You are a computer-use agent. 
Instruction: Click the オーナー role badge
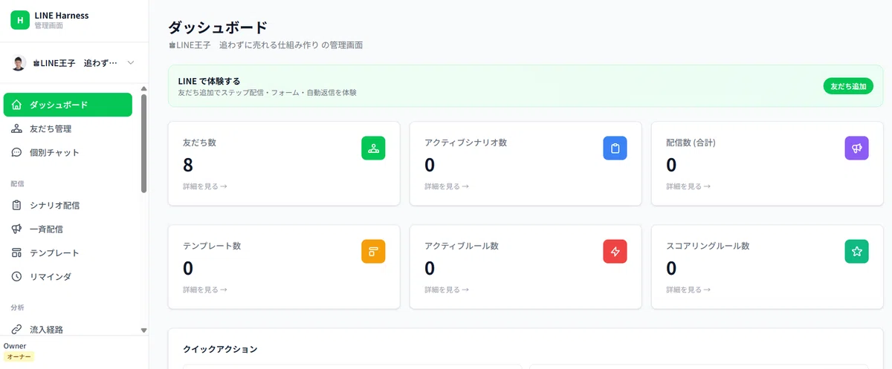(19, 356)
